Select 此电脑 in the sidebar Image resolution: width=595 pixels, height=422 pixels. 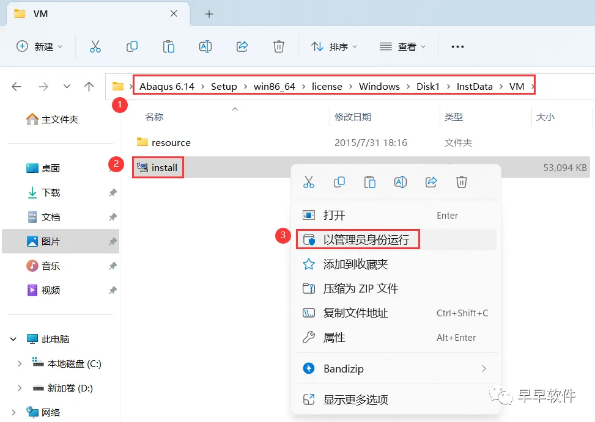(x=48, y=339)
